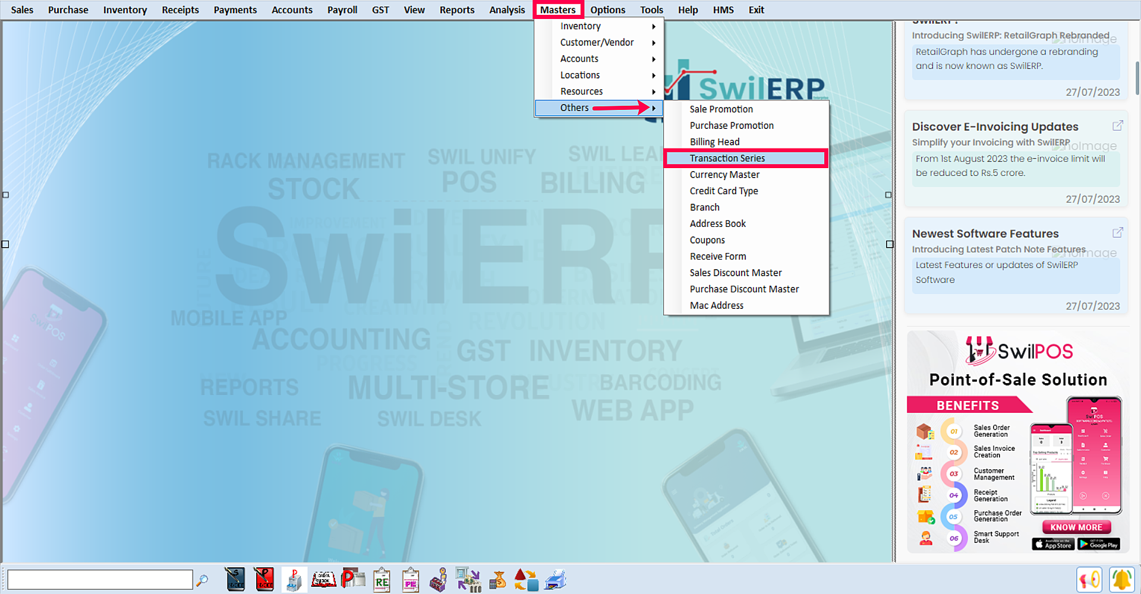Click KNOW MORE button in SwilPOS ad
Image resolution: width=1141 pixels, height=594 pixels.
tap(1076, 527)
